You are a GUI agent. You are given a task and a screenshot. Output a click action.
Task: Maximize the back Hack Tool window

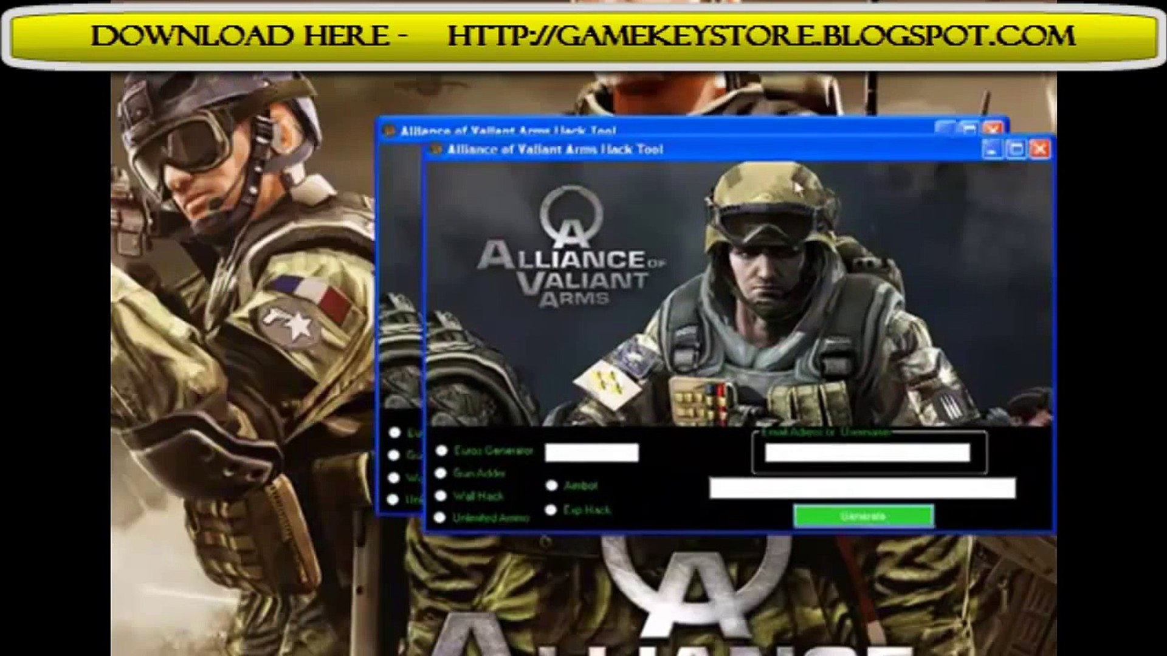969,129
